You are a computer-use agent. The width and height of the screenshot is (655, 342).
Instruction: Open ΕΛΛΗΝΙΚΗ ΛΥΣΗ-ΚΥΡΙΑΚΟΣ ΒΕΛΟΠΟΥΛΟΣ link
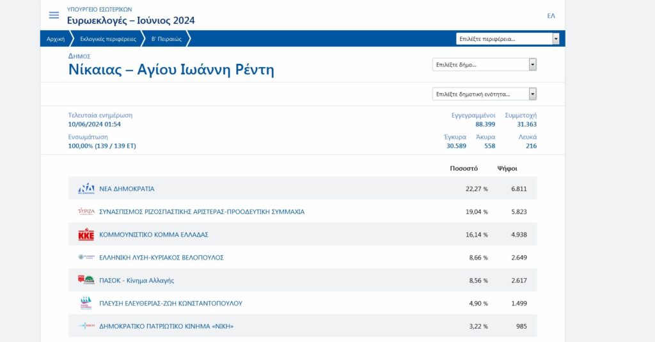pos(161,258)
